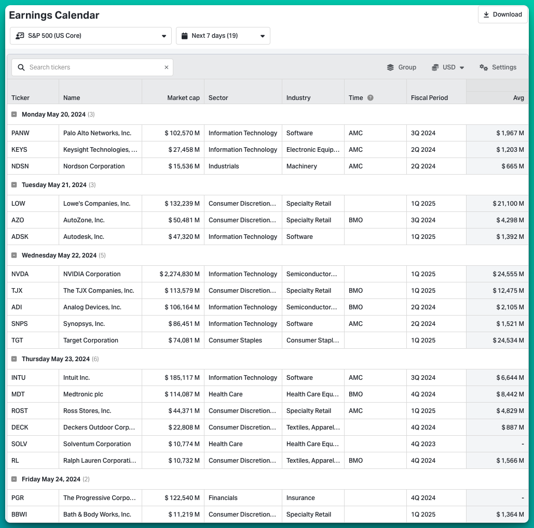Open the USD currency dropdown
Image resolution: width=534 pixels, height=528 pixels.
(448, 67)
